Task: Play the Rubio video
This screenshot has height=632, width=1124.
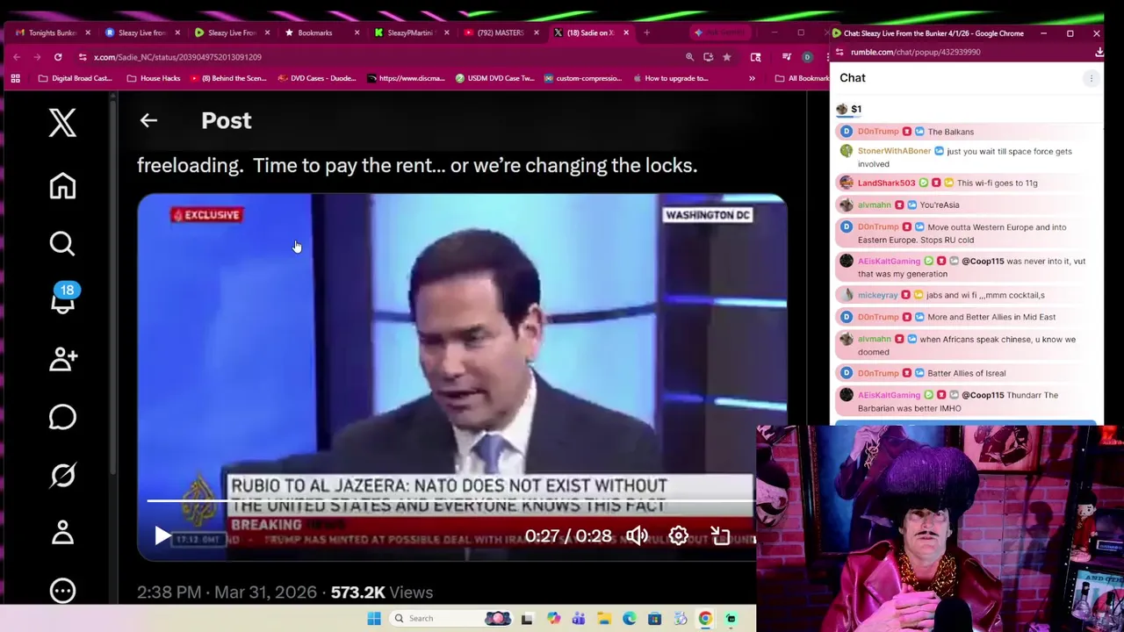Action: (162, 535)
